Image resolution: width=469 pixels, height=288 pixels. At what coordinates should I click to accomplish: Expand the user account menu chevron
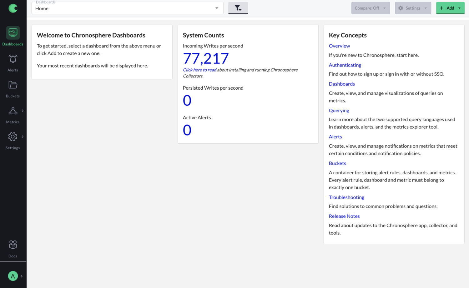pyautogui.click(x=22, y=276)
